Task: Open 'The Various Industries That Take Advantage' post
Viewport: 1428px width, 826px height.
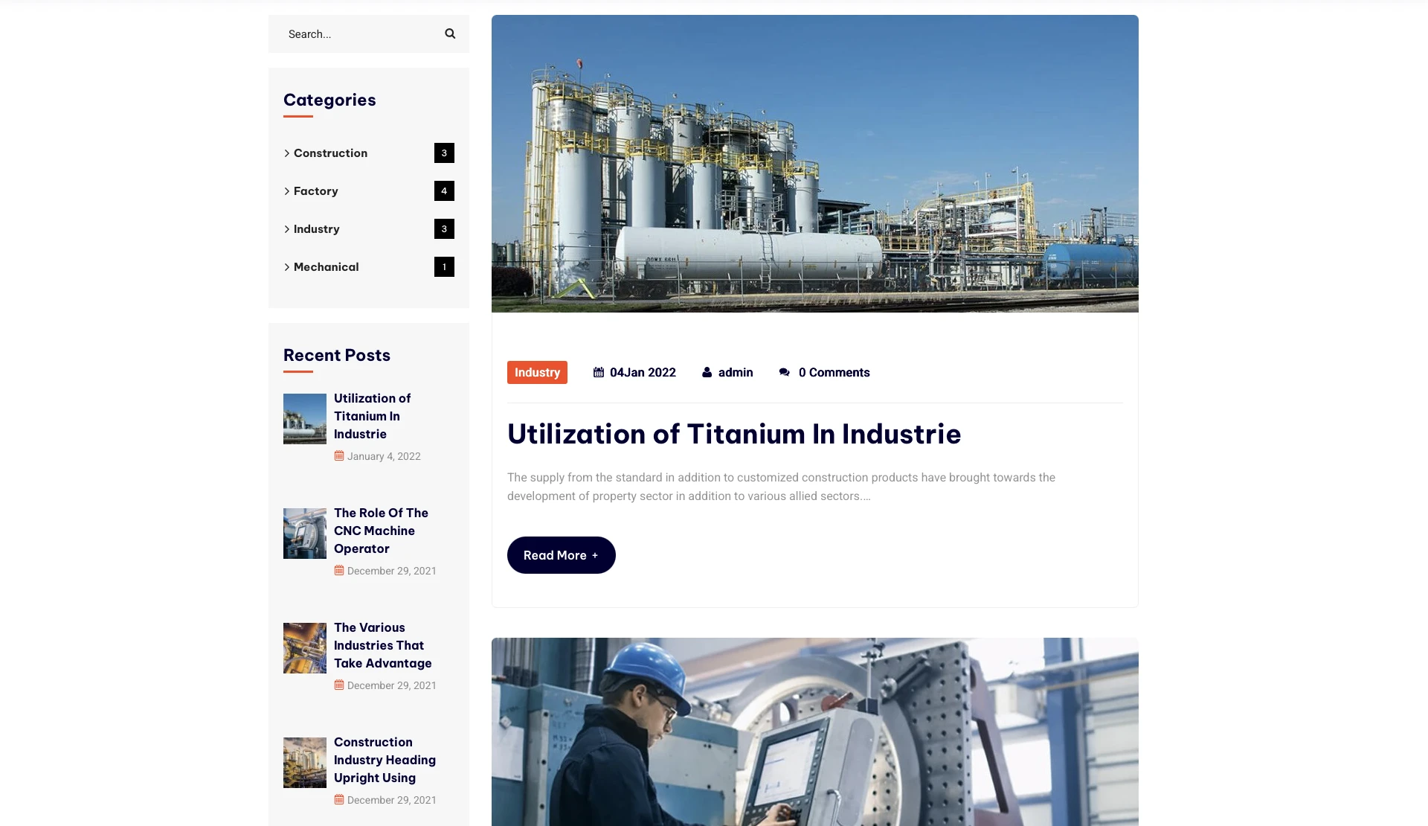Action: coord(382,645)
